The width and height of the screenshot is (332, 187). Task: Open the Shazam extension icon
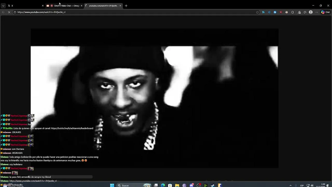[275, 12]
